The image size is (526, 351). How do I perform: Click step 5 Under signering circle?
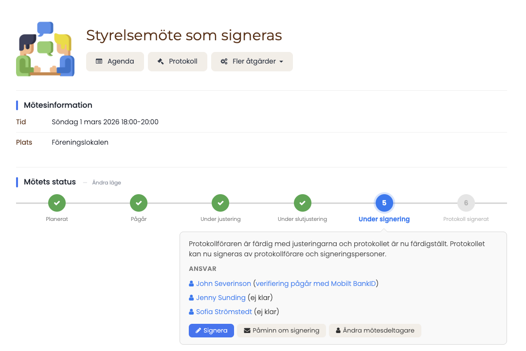coord(384,203)
